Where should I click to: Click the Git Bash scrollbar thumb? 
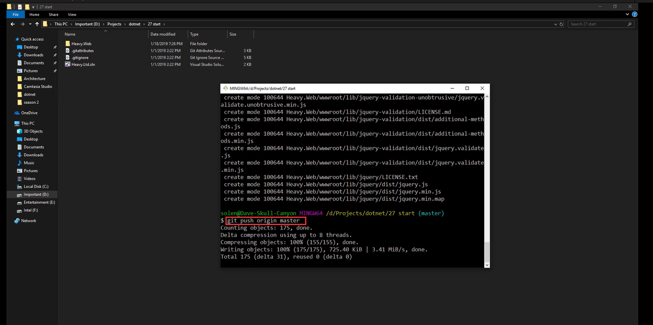[487, 252]
